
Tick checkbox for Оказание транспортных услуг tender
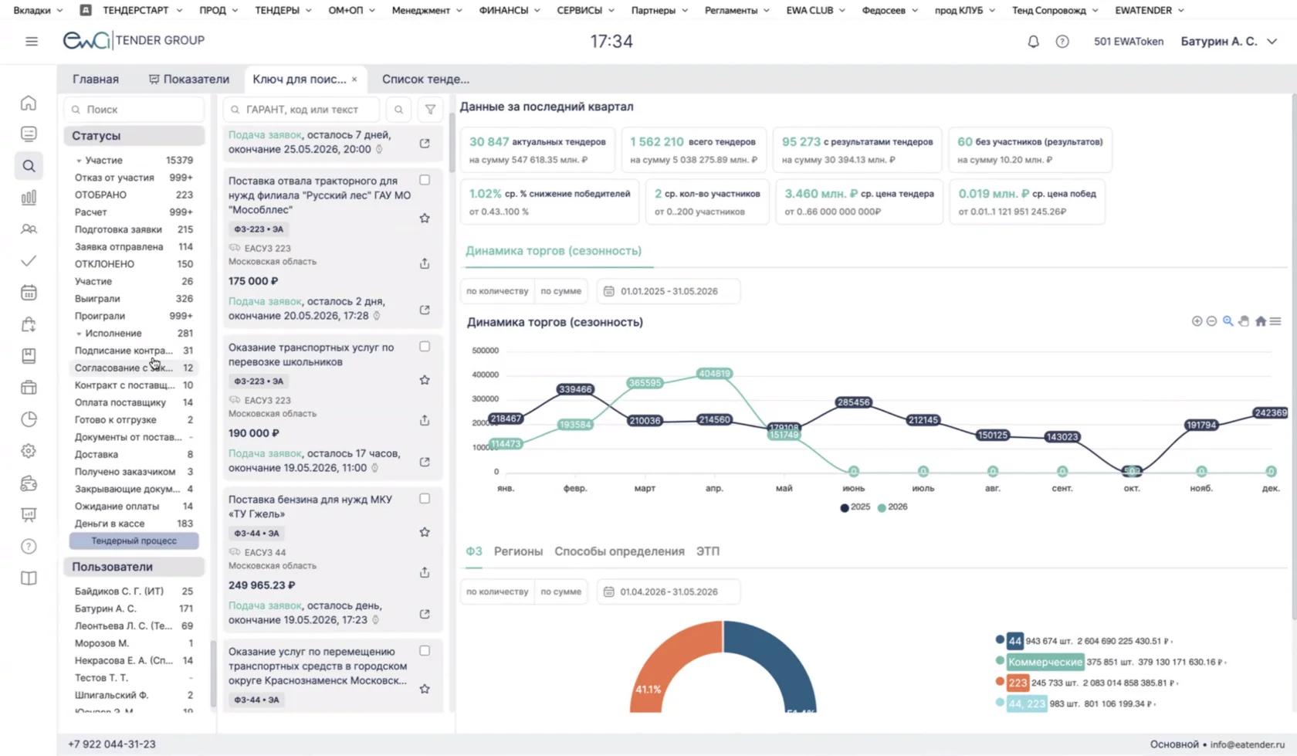pyautogui.click(x=425, y=347)
